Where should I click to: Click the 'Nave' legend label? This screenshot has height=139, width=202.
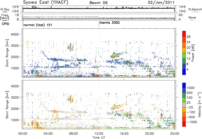click(x=192, y=18)
